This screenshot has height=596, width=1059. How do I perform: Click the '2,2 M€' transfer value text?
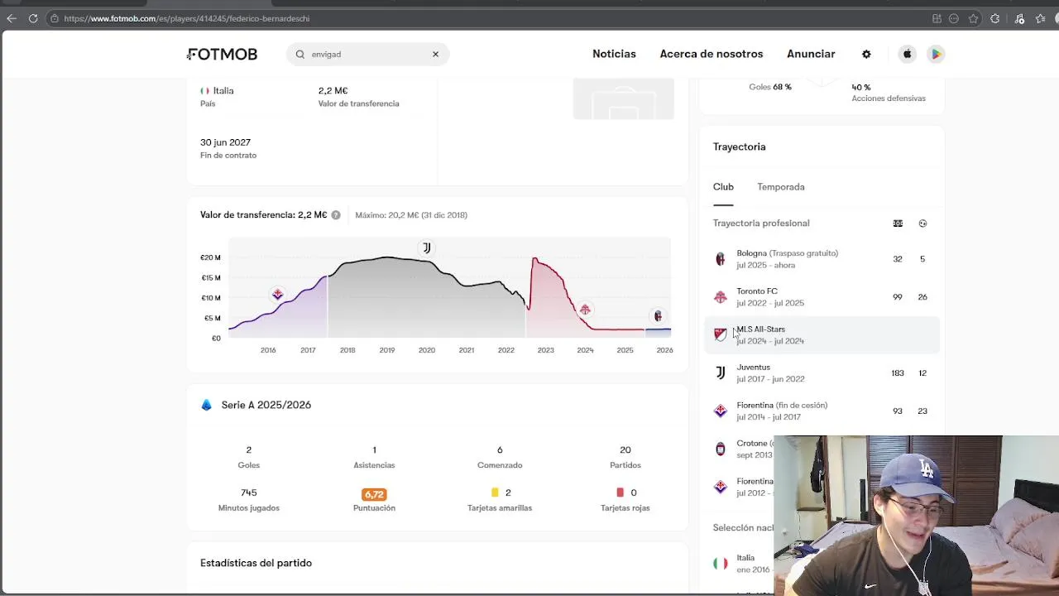coord(333,91)
